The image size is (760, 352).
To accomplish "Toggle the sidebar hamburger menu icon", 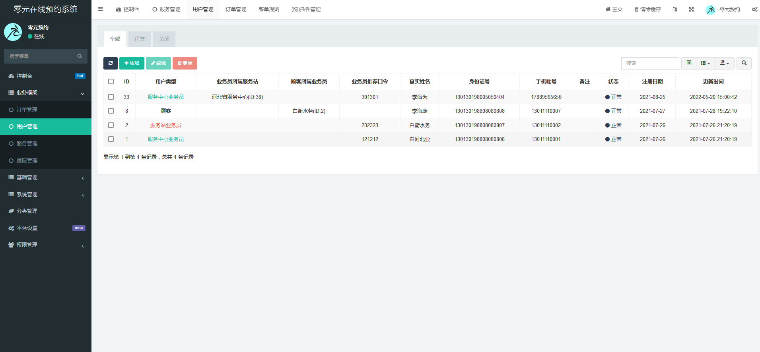I will pyautogui.click(x=101, y=9).
